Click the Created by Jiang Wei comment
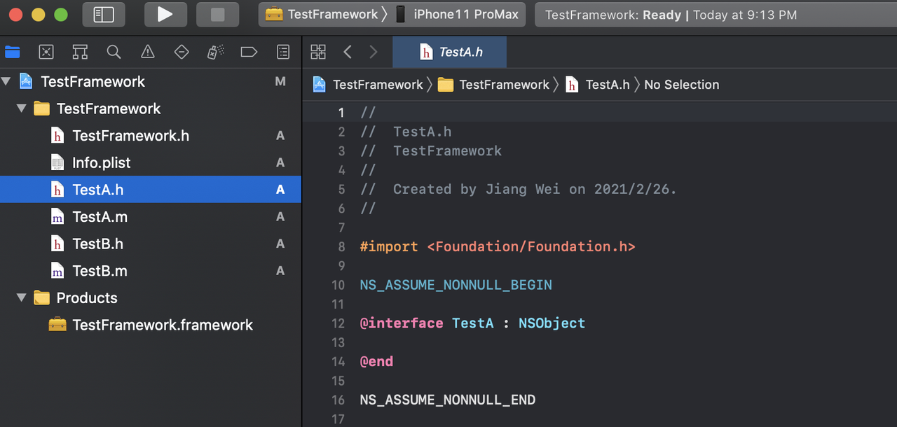897x427 pixels. 518,189
